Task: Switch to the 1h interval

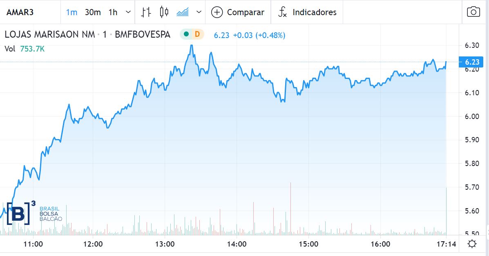Action: click(x=113, y=12)
